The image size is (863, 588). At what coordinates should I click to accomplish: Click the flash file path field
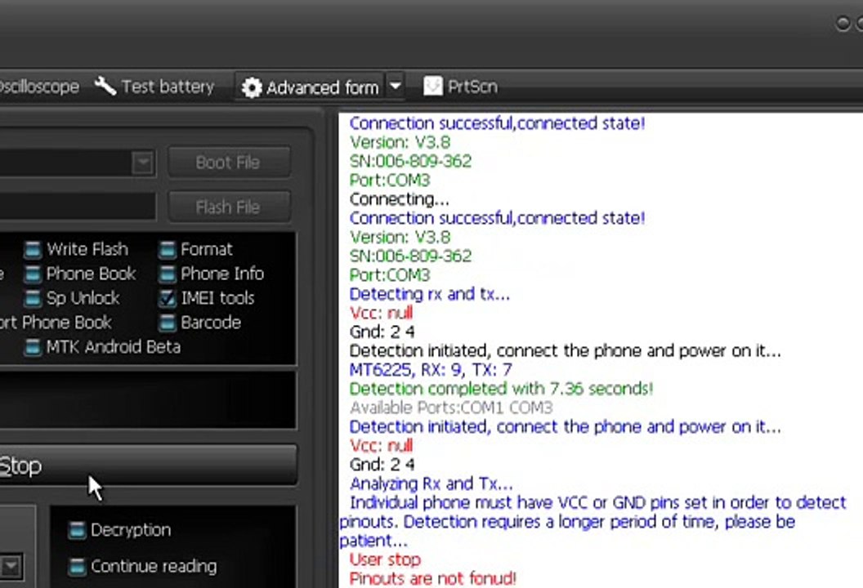(78, 207)
